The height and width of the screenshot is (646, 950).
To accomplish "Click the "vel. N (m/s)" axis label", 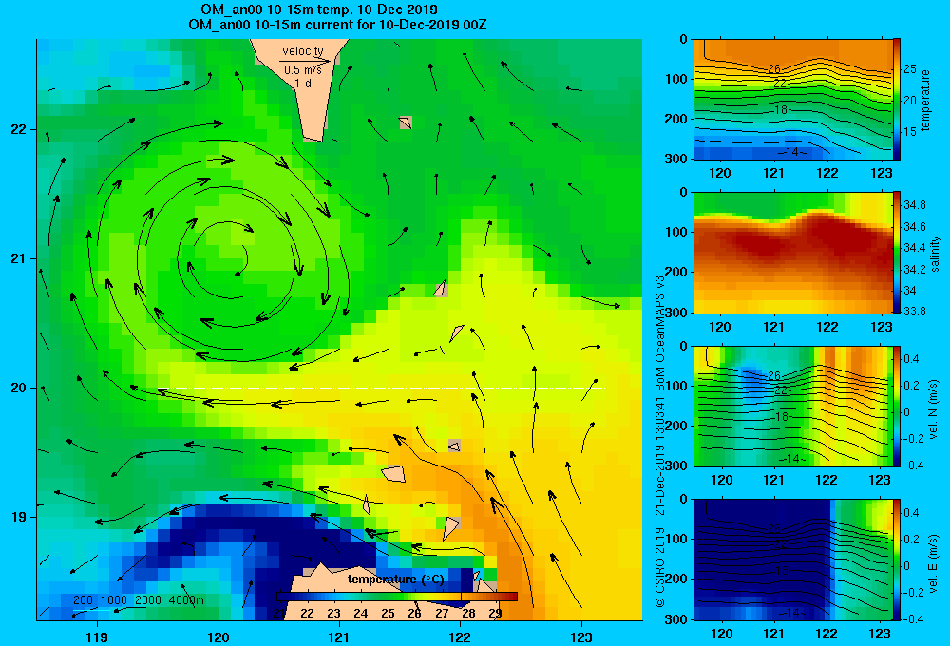I will pos(934,409).
